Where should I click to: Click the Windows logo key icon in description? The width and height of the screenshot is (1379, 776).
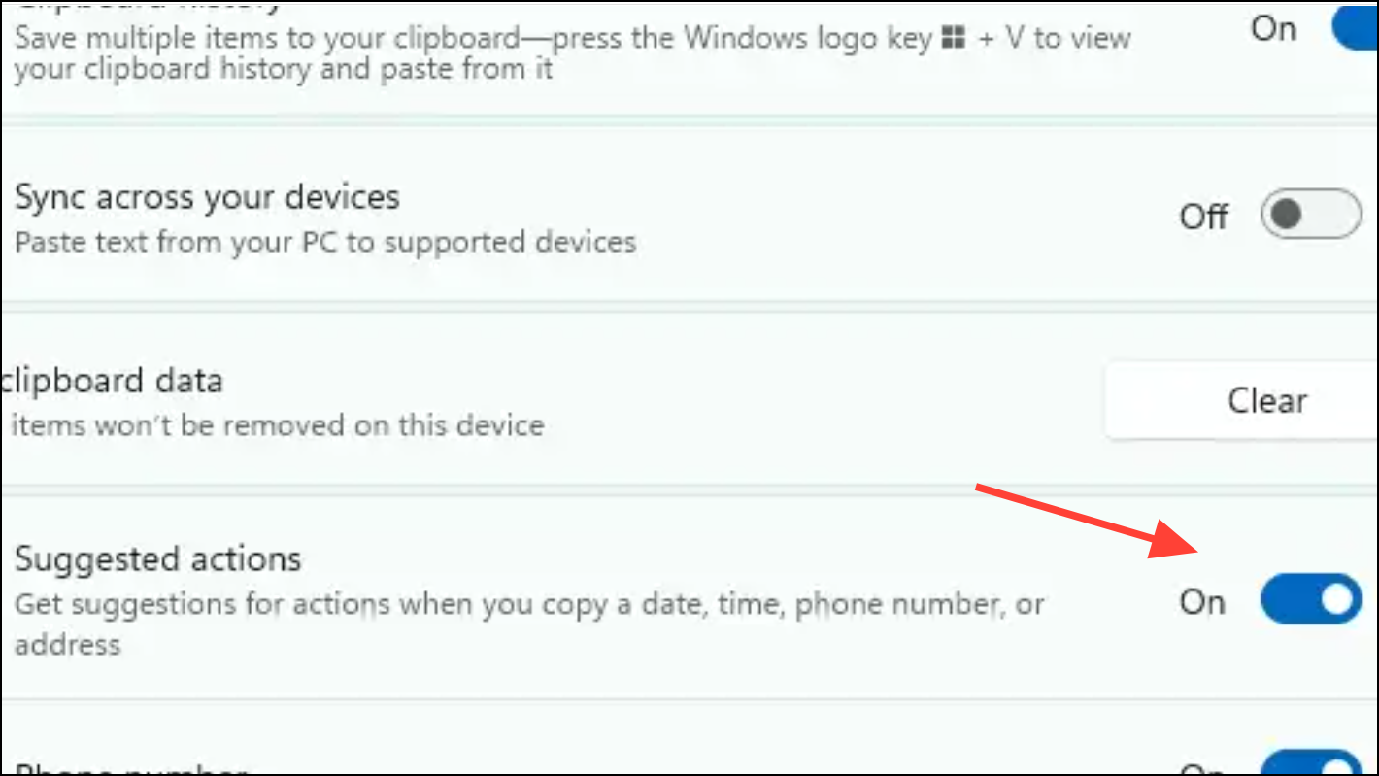pyautogui.click(x=954, y=39)
